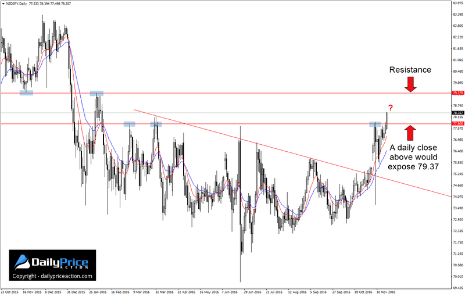Click the 22 Apr 2016 date label
Screen dimensions: 465x296
pyautogui.click(x=187, y=292)
